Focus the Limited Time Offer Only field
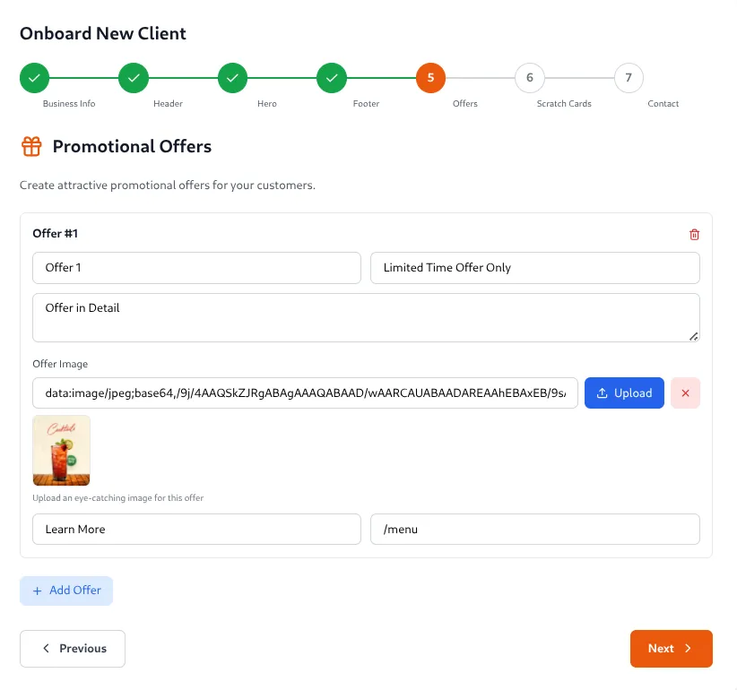The height and width of the screenshot is (690, 737). [x=534, y=268]
